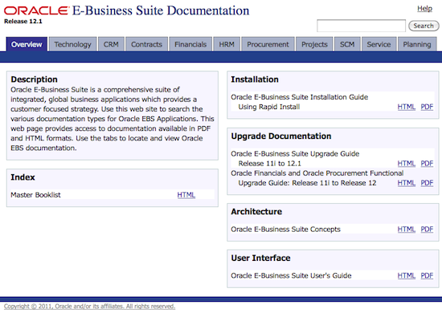Click 'Oracle E-Business Suite Upgrade Guide' text
Image resolution: width=442 pixels, height=313 pixels.
point(295,153)
